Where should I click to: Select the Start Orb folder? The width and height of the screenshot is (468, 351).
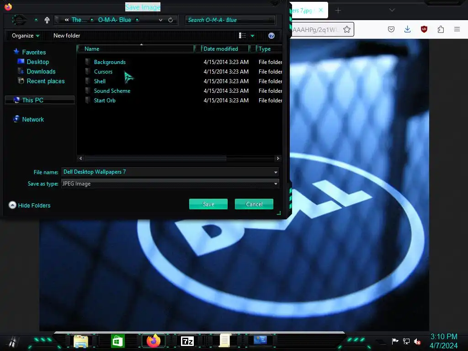pyautogui.click(x=105, y=100)
